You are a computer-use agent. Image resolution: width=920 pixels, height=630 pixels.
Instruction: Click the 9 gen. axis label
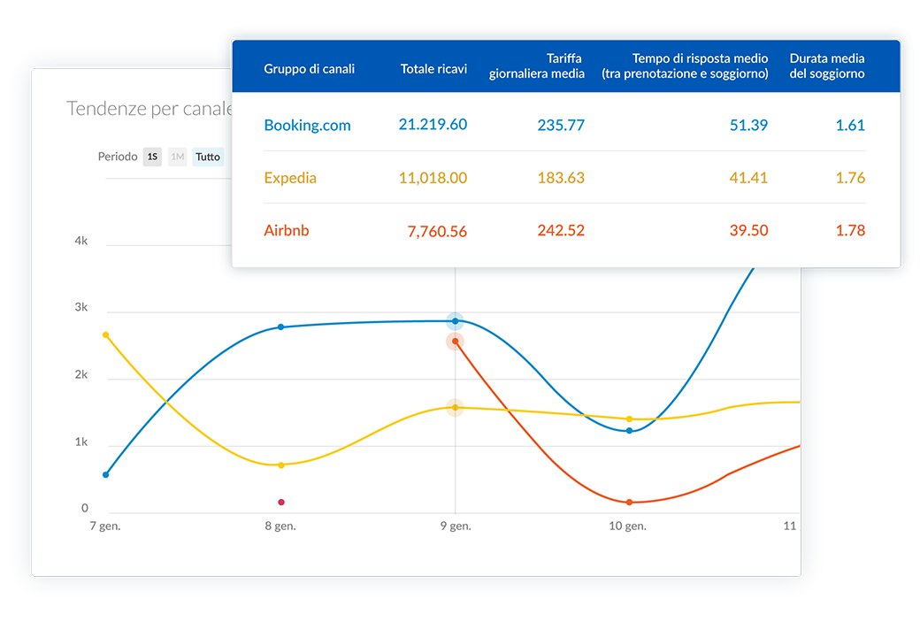pyautogui.click(x=456, y=526)
